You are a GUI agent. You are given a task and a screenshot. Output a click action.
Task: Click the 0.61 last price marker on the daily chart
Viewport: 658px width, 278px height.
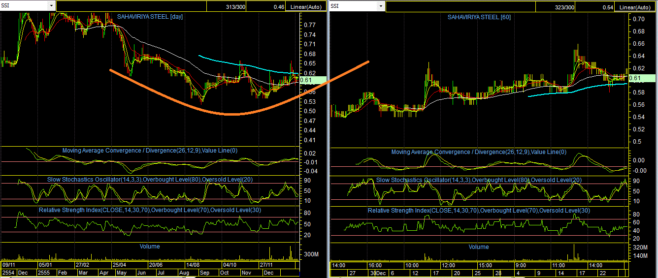coord(312,80)
